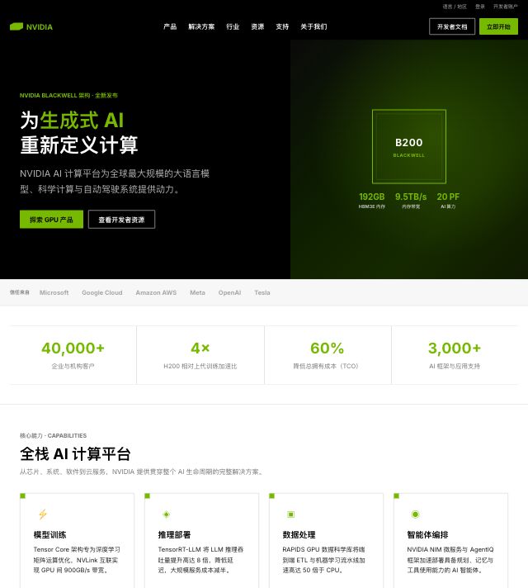
Task: Click the 推理部署 card title
Action: pos(174,535)
